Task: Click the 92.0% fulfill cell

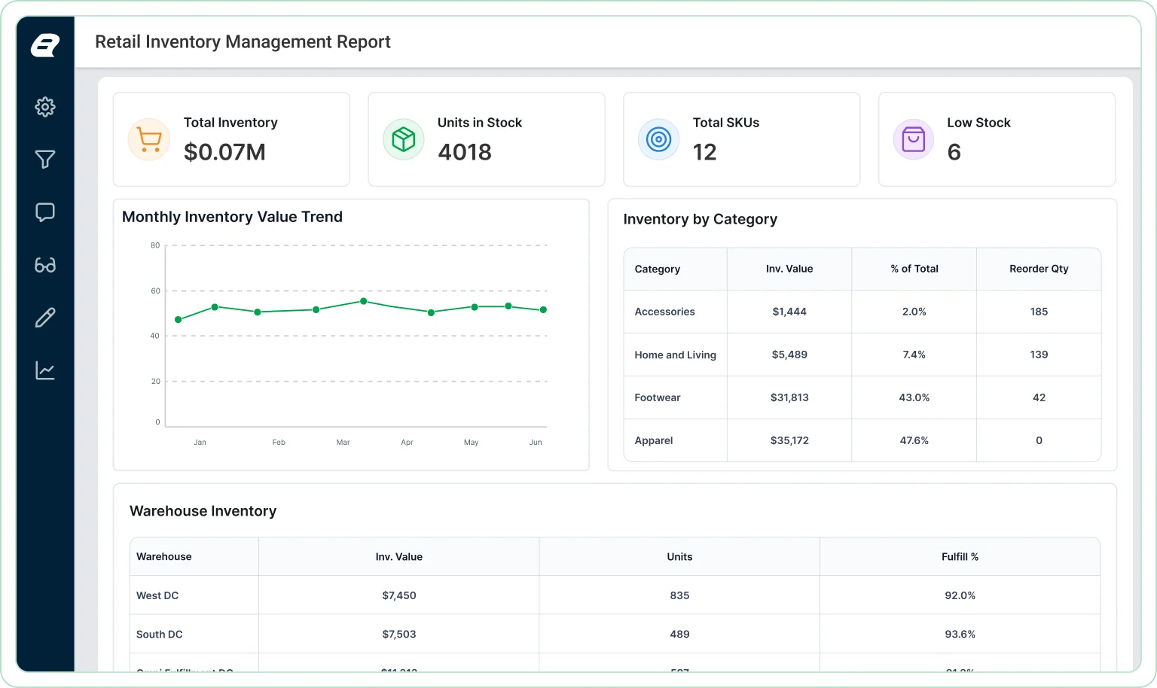Action: pos(960,595)
